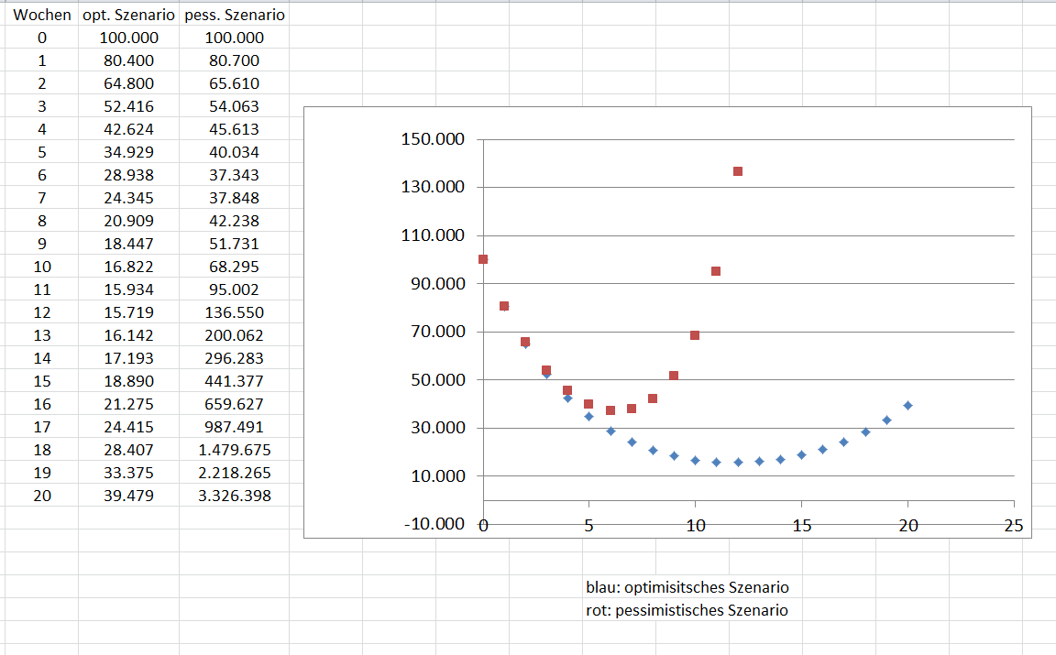
Task: Click the 15 label on the horizontal axis
Action: pos(801,525)
